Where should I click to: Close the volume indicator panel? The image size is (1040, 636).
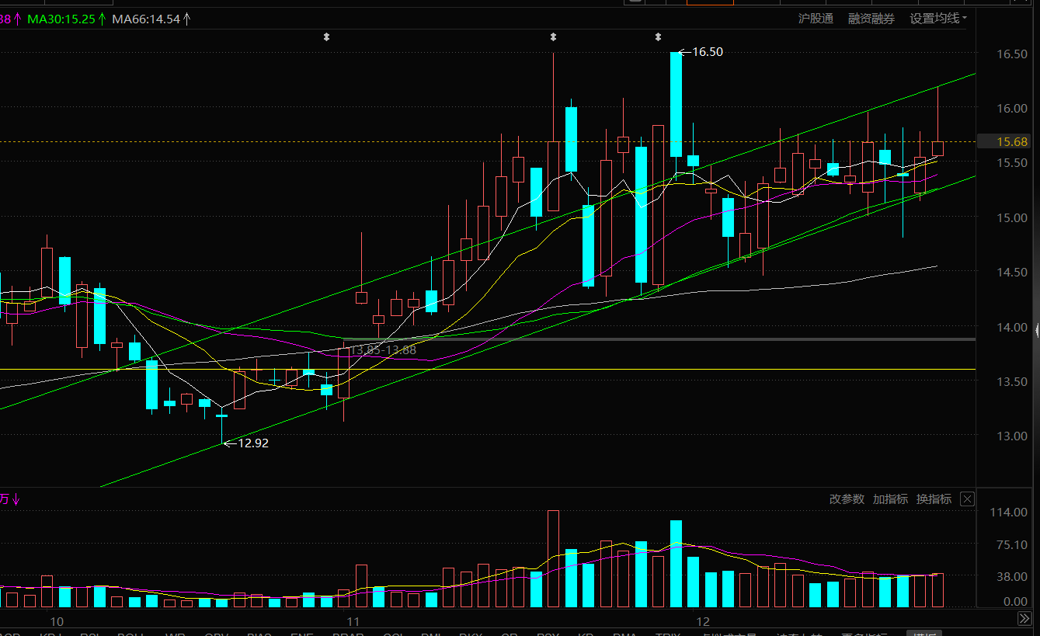point(967,499)
